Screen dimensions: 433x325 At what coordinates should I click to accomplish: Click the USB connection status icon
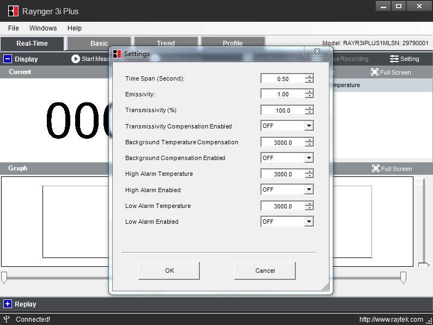pyautogui.click(x=7, y=319)
